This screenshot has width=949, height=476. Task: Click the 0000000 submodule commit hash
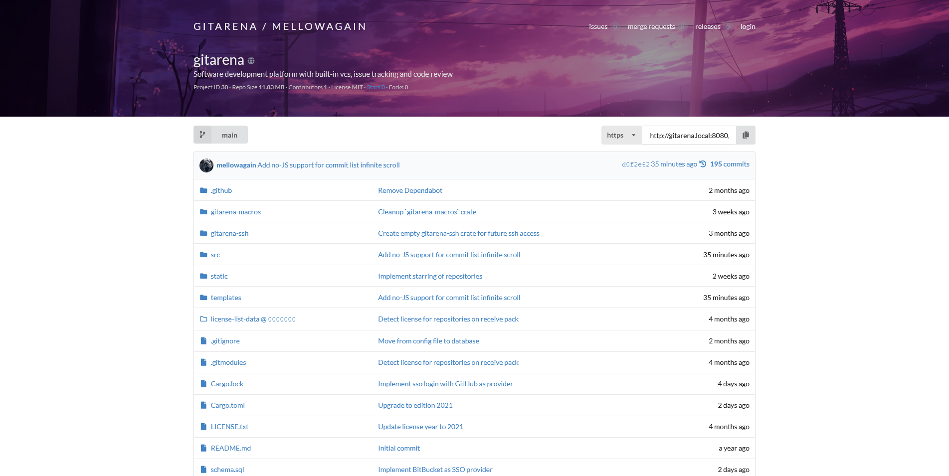click(282, 319)
